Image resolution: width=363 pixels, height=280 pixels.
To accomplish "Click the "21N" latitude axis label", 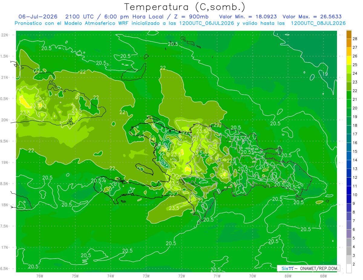I will point(5,78).
